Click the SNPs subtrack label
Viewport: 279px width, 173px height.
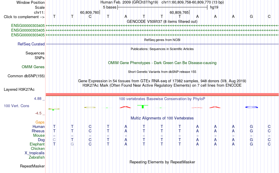click(40, 58)
